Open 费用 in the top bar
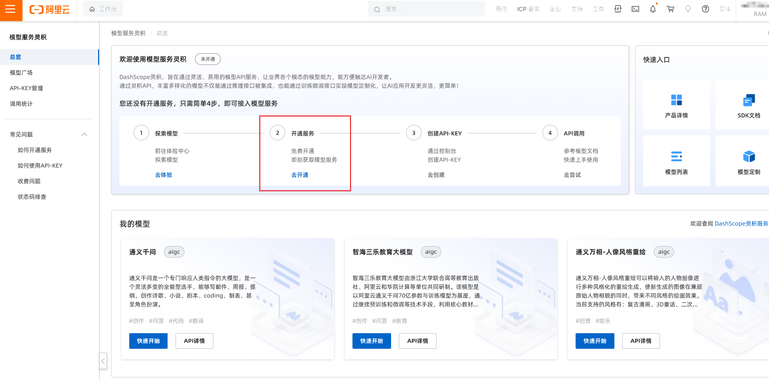769x380 pixels. click(x=502, y=9)
